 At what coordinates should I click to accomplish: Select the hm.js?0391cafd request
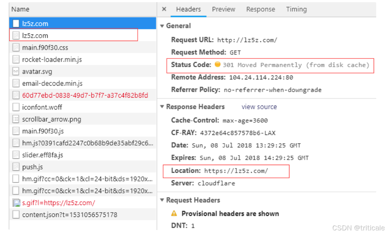83,143
